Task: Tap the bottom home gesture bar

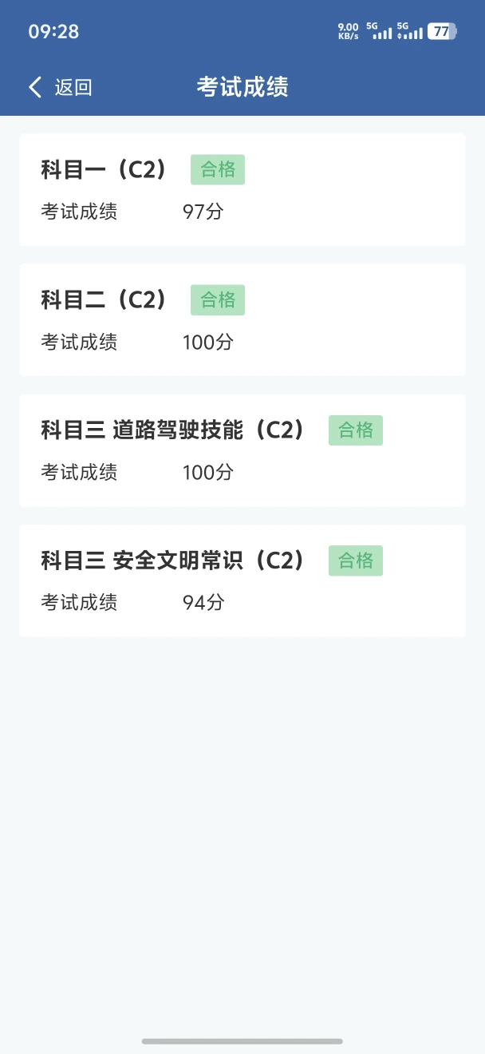Action: coord(242,1041)
